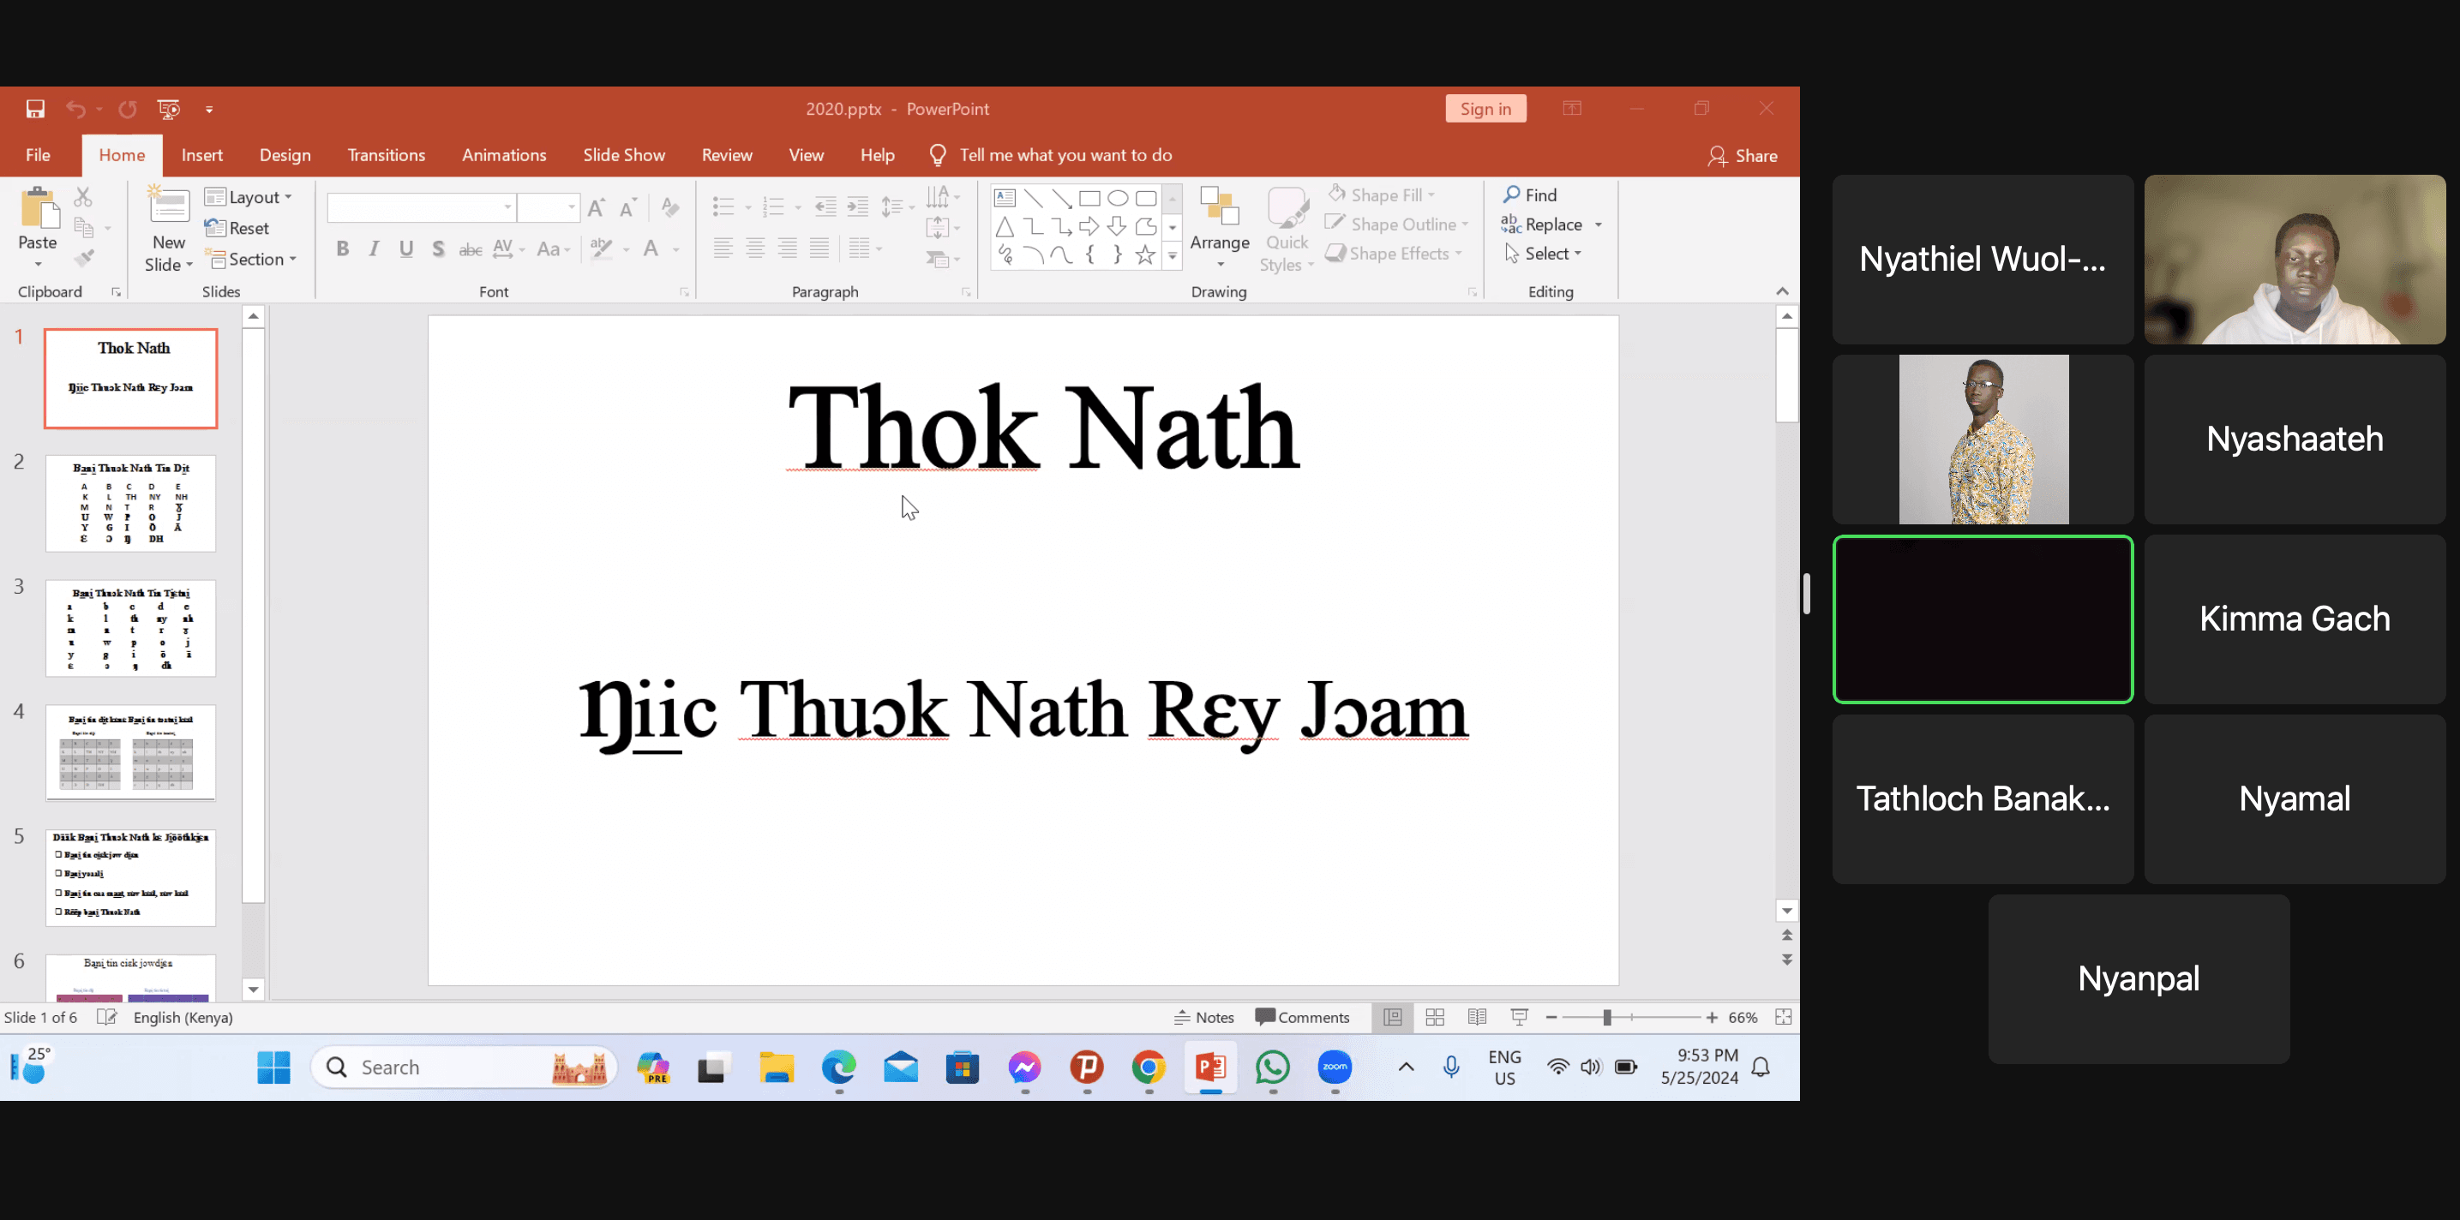Open the Insert ribbon tab
Screen dimensions: 2460x1220
[x=201, y=156]
